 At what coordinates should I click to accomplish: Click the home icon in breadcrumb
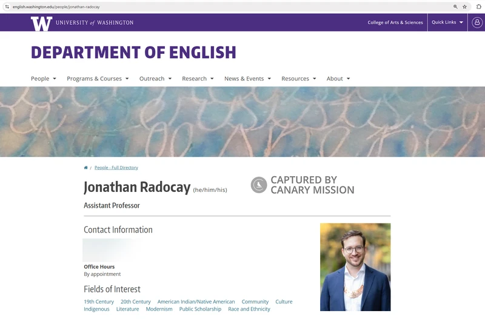tap(85, 168)
